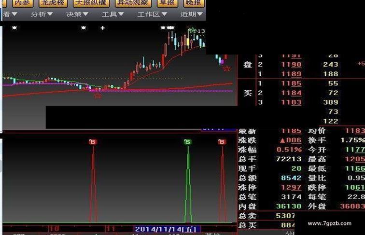The image size is (365, 235).
Task: Click the plus-sign event marker above the chart
Action: (x=102, y=28)
